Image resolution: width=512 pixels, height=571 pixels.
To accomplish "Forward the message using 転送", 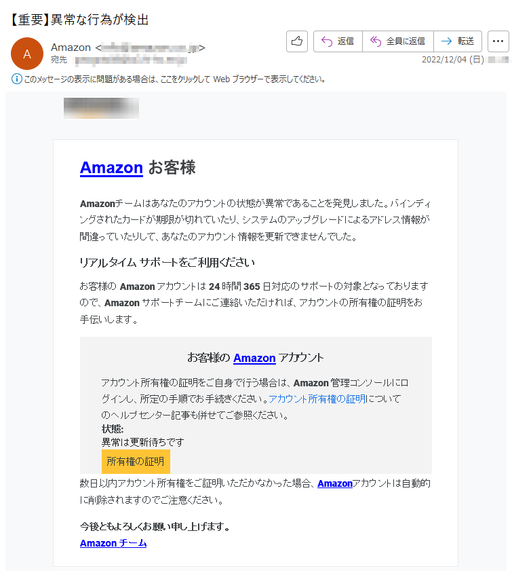I will click(458, 41).
